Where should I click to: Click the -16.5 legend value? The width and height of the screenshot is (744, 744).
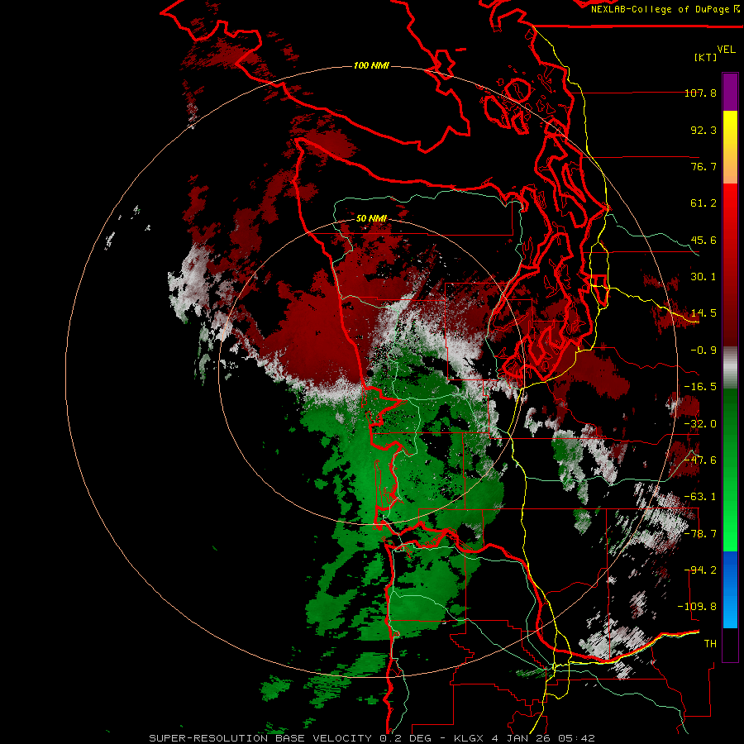[x=700, y=387]
